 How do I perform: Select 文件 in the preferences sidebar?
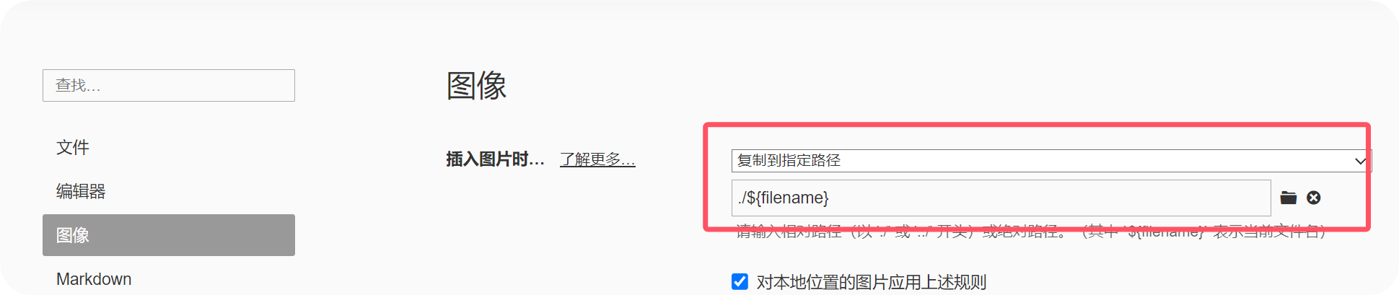[73, 147]
